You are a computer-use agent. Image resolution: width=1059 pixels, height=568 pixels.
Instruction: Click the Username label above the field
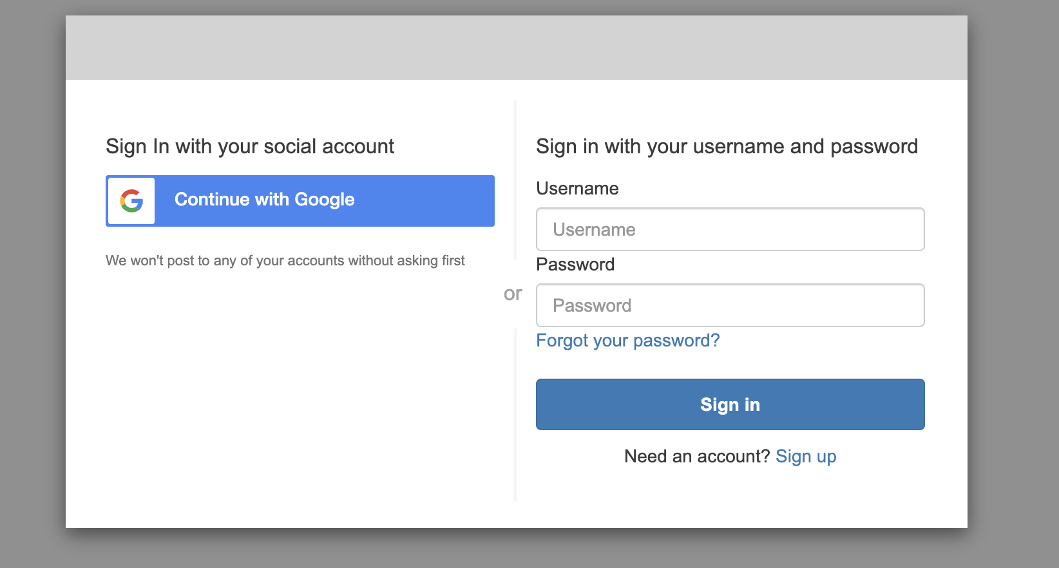577,189
